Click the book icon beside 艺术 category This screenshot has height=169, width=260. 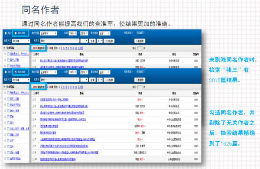8,146
